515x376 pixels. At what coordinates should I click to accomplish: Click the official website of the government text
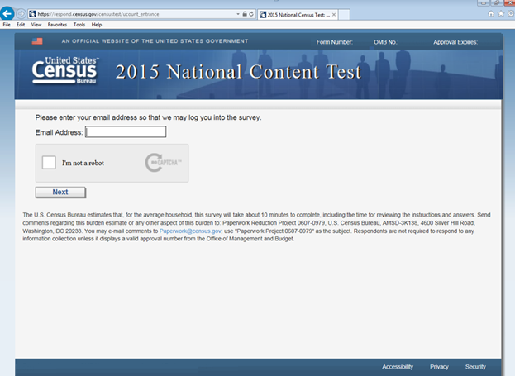155,41
